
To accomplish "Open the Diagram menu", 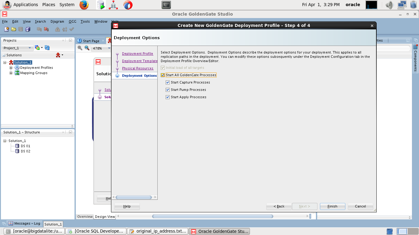I will tap(57, 21).
